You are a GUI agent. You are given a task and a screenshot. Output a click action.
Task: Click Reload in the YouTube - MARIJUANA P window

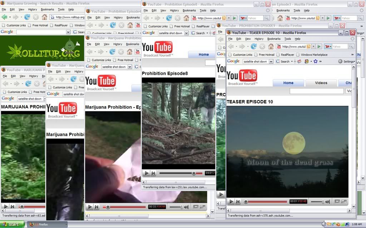28,83
